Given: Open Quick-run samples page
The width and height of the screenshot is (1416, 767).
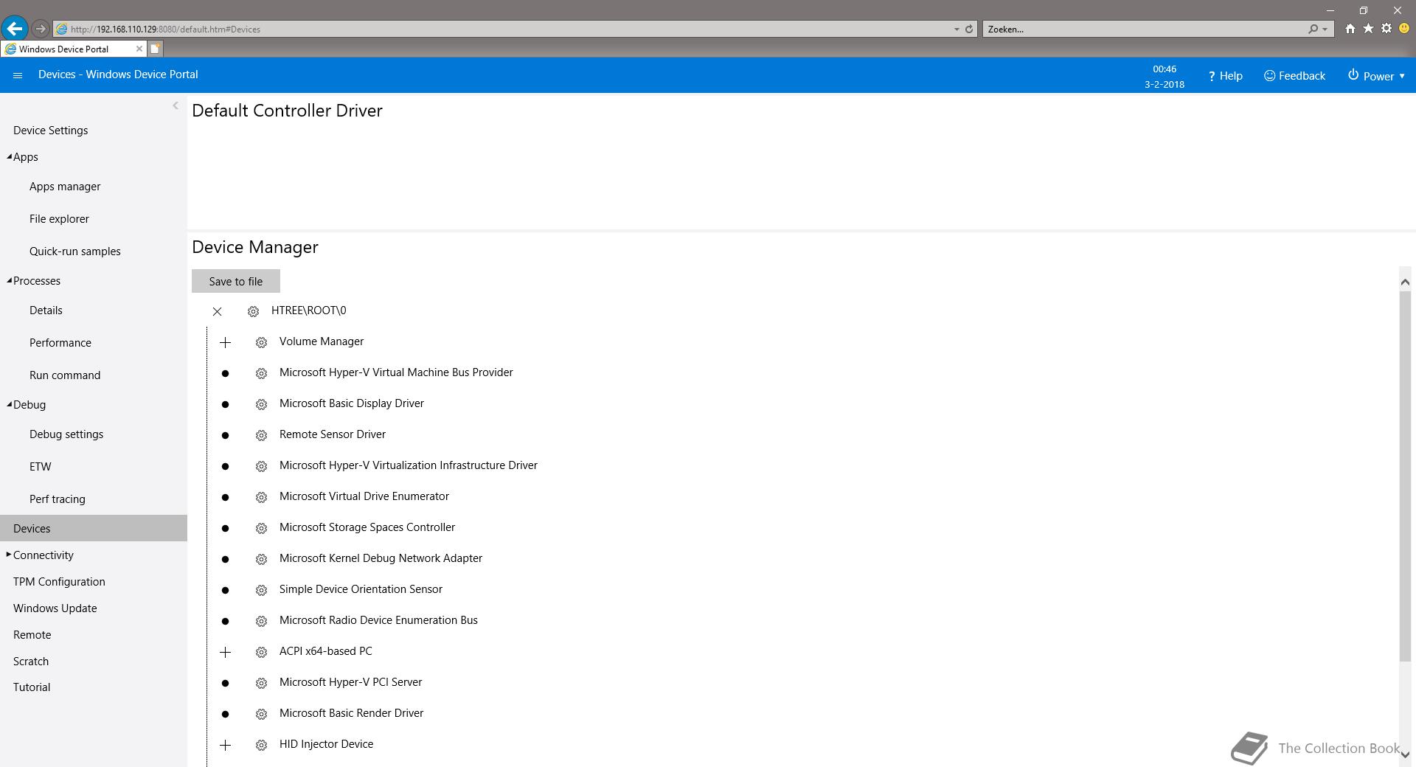Looking at the screenshot, I should pos(75,251).
